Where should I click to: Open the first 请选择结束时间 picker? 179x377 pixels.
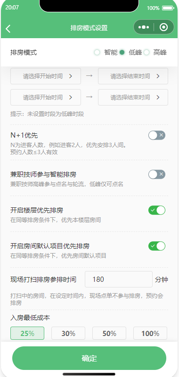[133, 76]
